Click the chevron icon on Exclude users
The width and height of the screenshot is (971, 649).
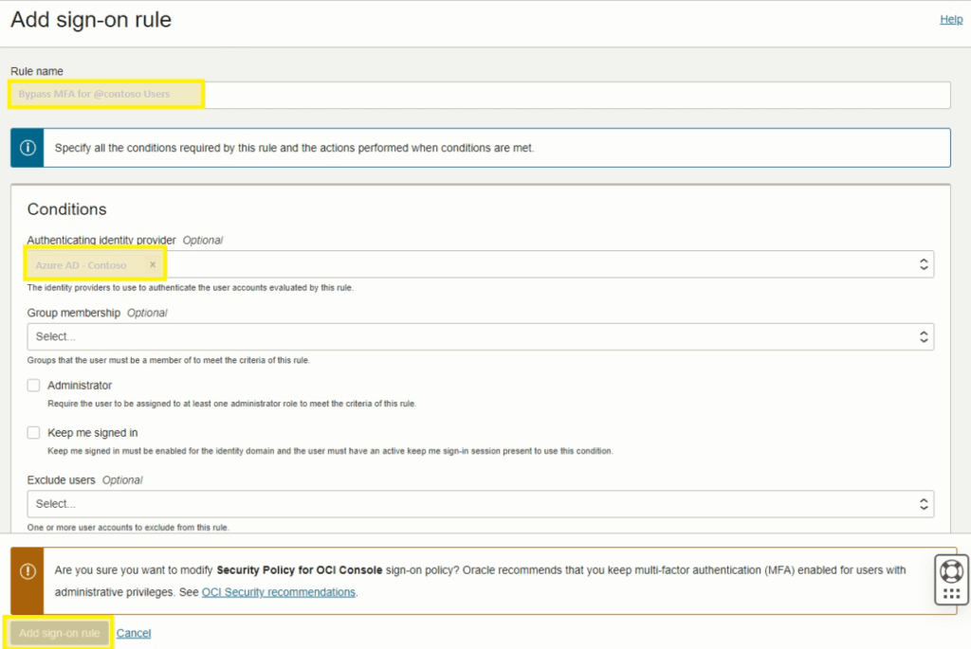pyautogui.click(x=924, y=504)
